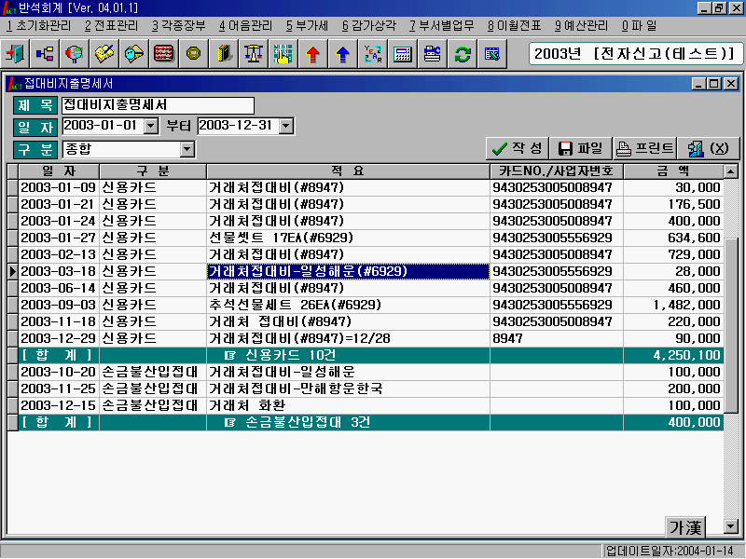Select the date cell 2003-10-20
Viewport: 746px width, 559px height.
click(59, 372)
